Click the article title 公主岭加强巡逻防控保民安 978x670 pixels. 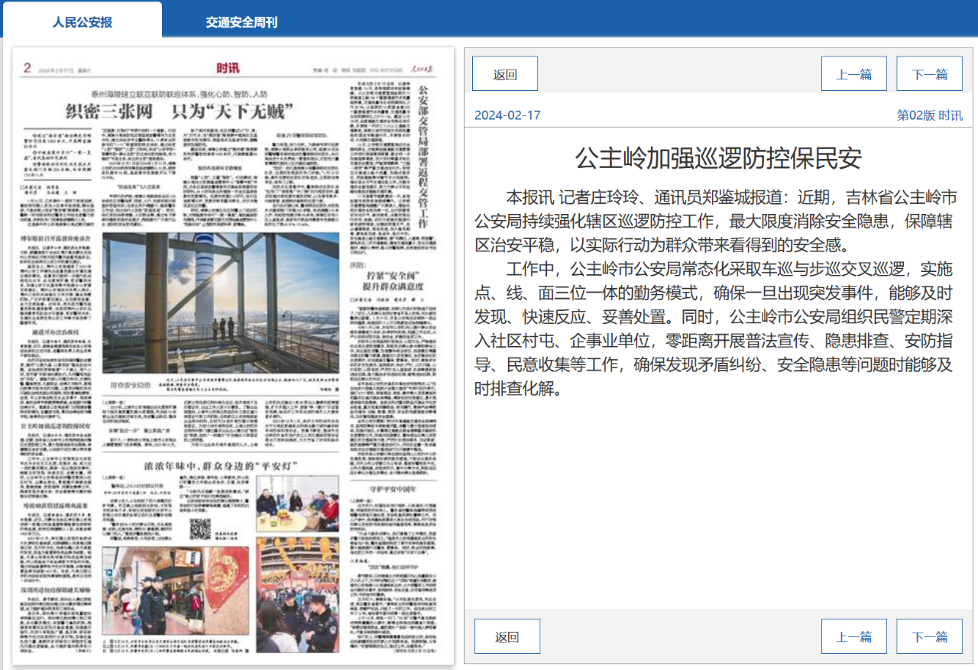(718, 158)
